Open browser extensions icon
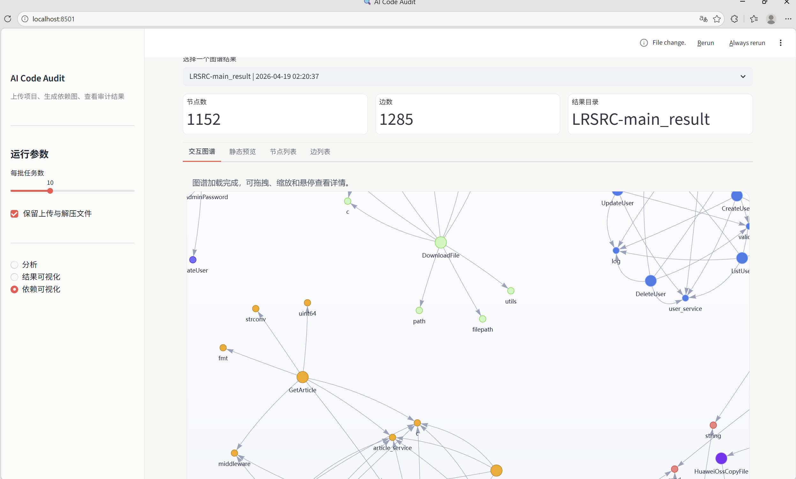 [734, 19]
